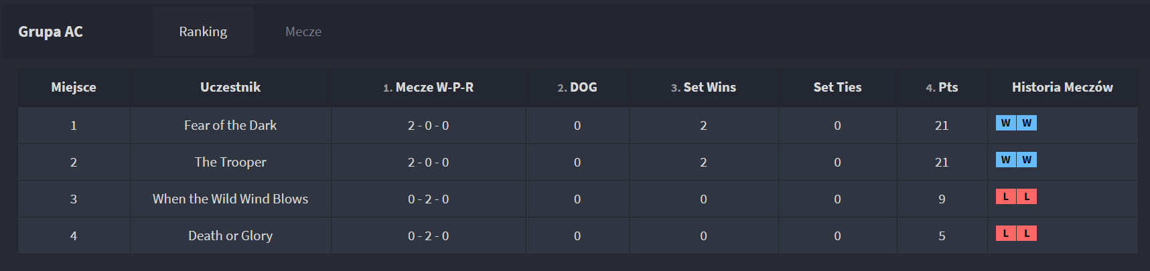Viewport: 1150px width, 271px height.
Task: Click the Pts column header
Action: (942, 87)
